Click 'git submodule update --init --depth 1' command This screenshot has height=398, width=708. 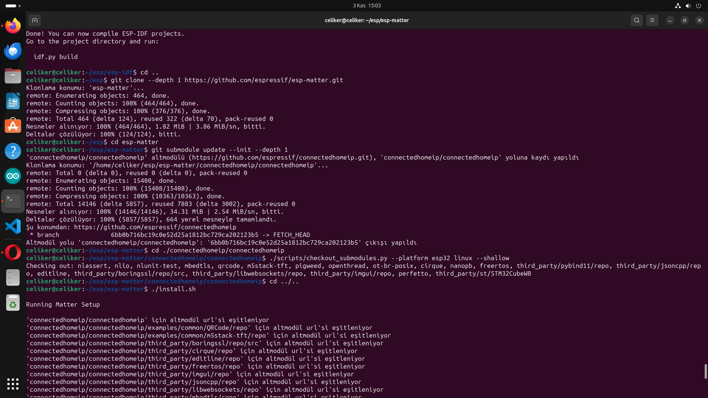[219, 150]
